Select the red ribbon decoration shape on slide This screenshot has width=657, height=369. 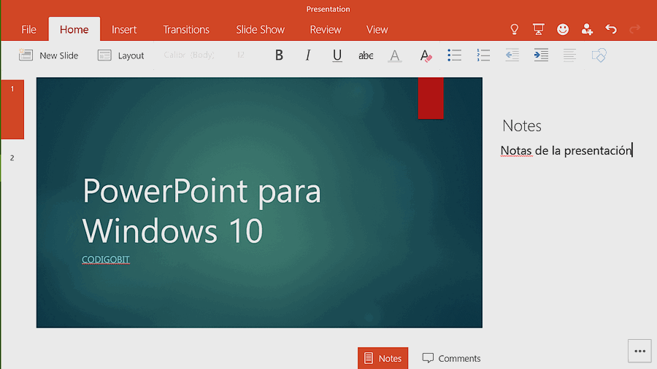pyautogui.click(x=431, y=98)
